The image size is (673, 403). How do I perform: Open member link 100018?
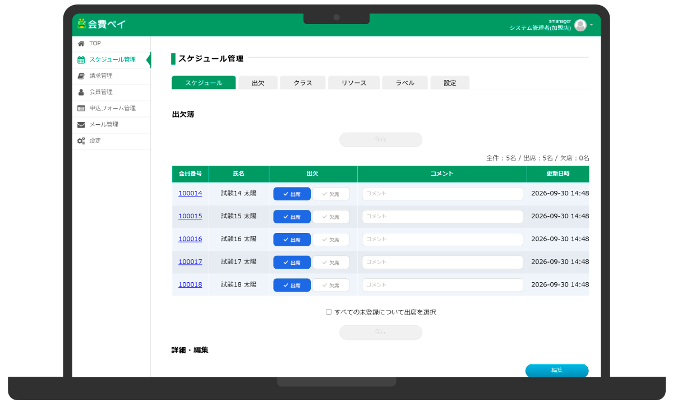190,285
